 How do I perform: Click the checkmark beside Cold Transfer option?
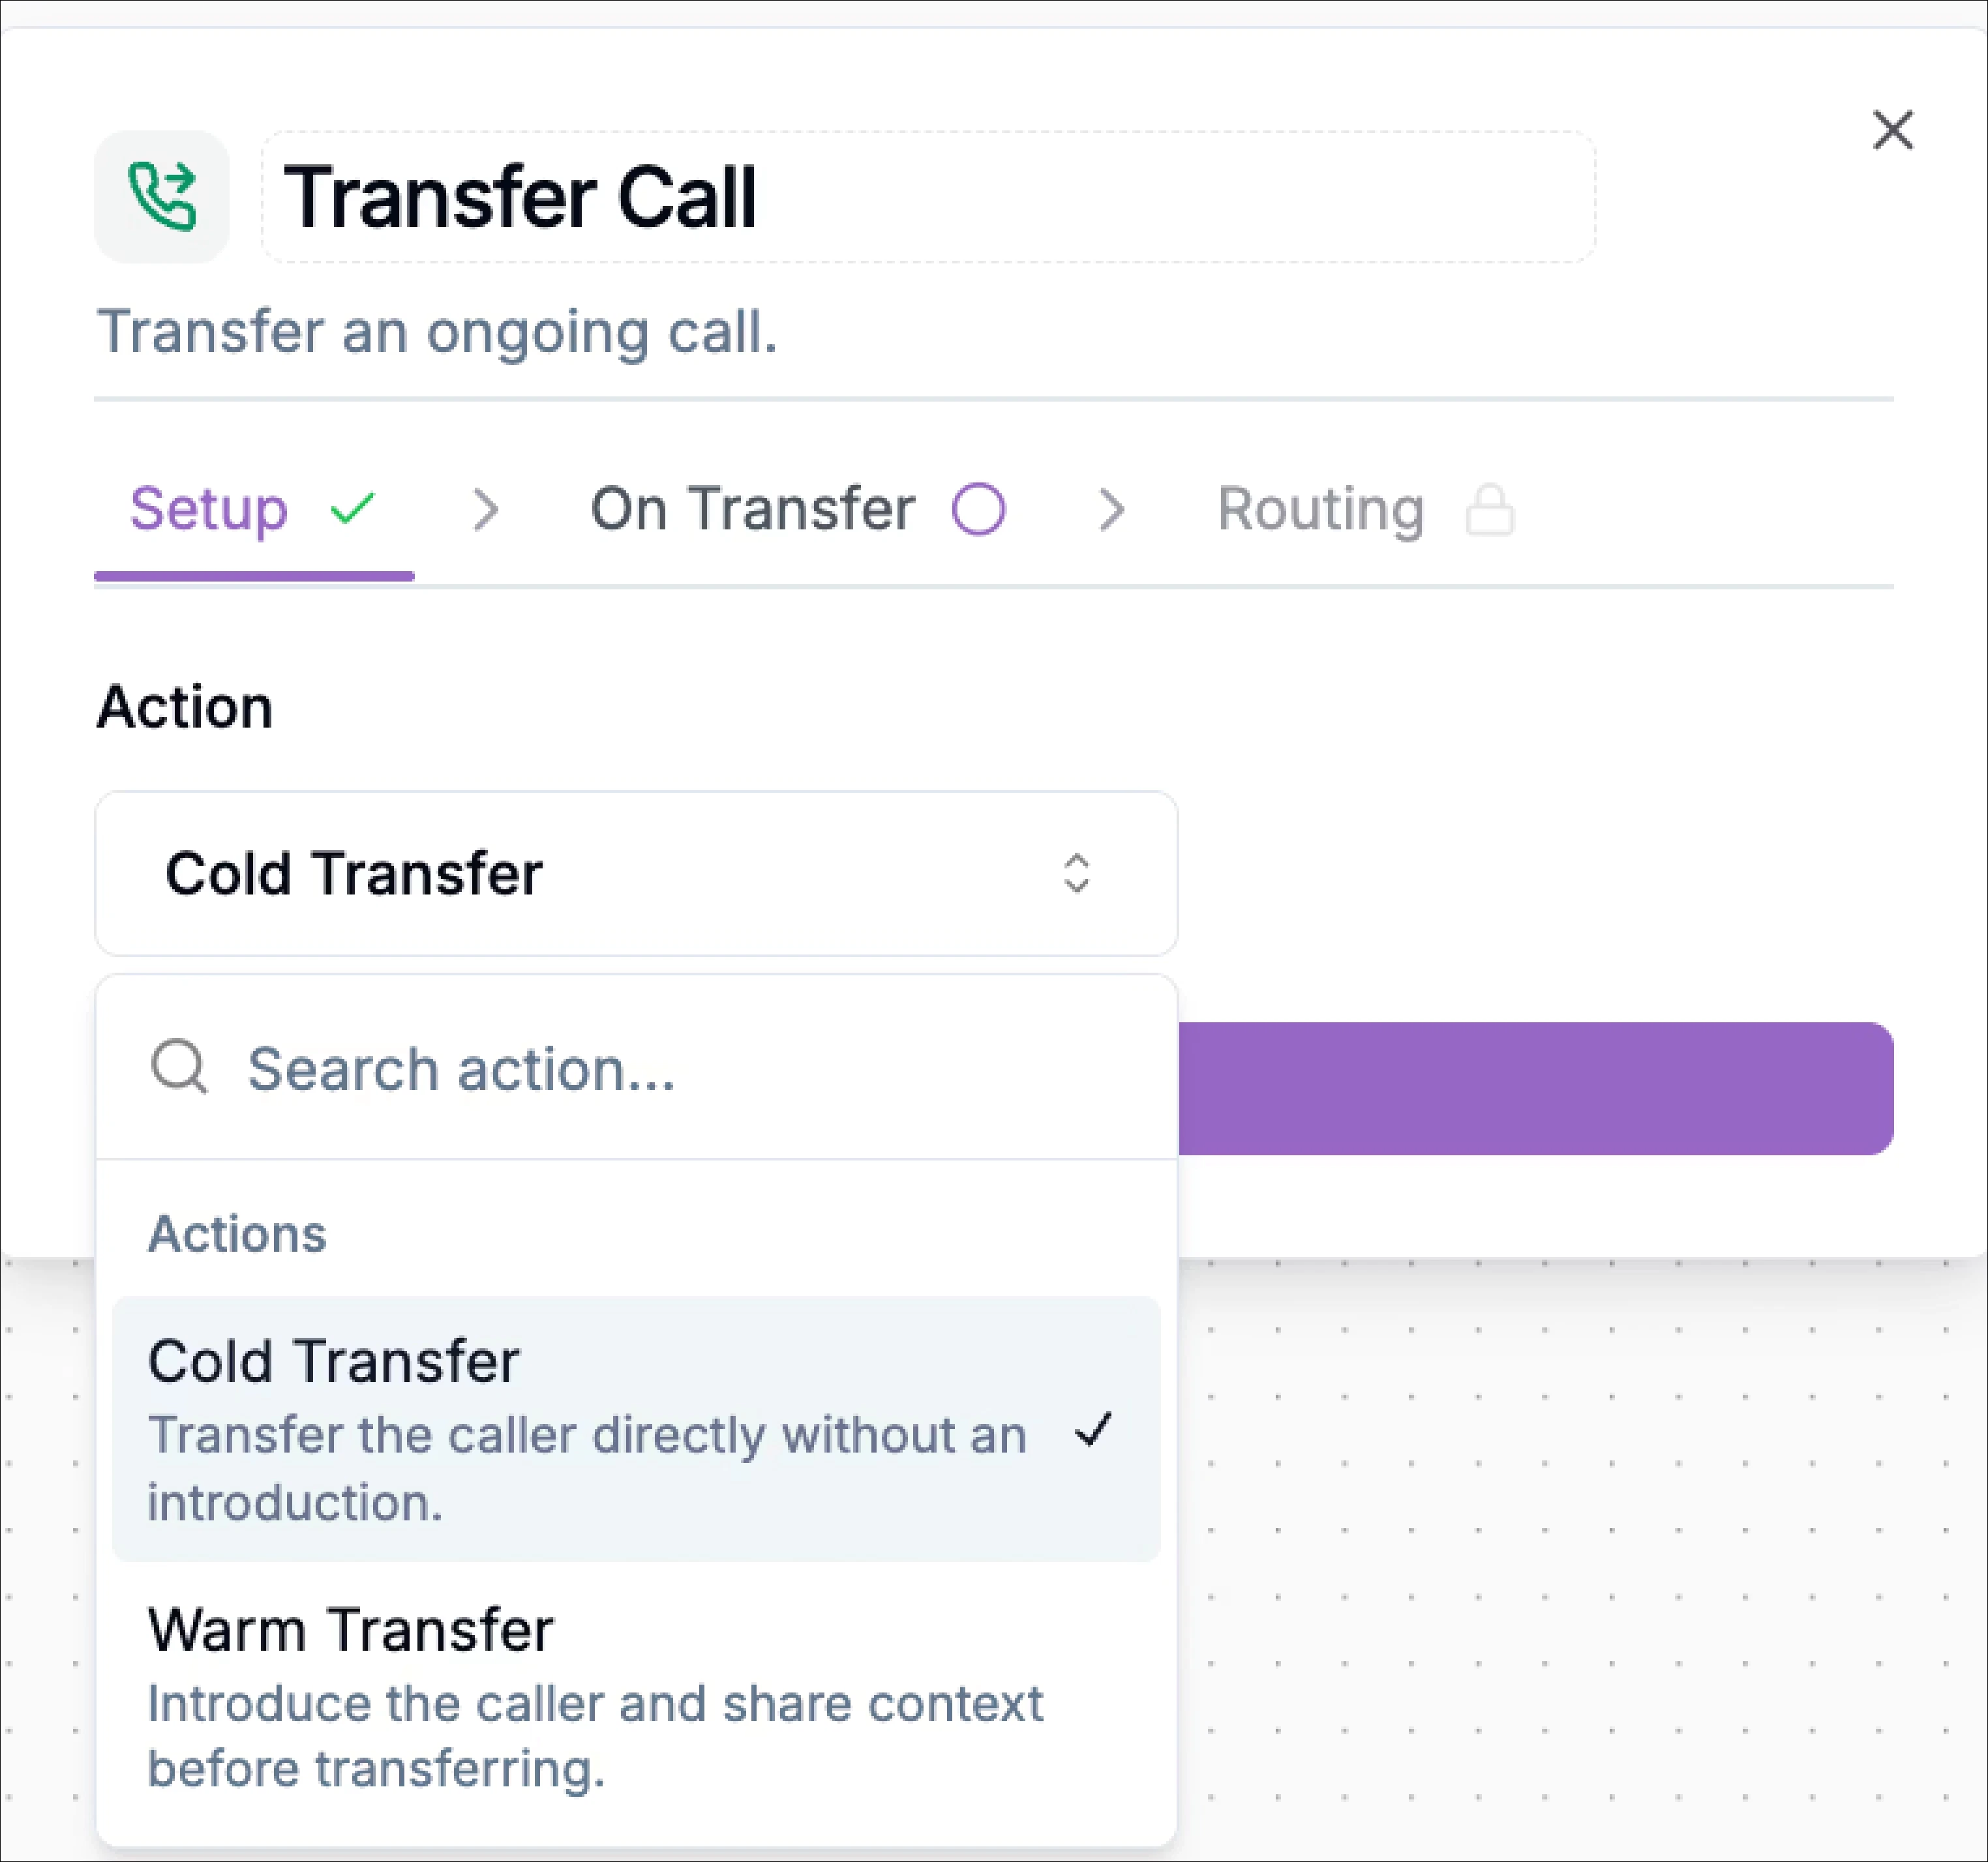pos(1095,1432)
